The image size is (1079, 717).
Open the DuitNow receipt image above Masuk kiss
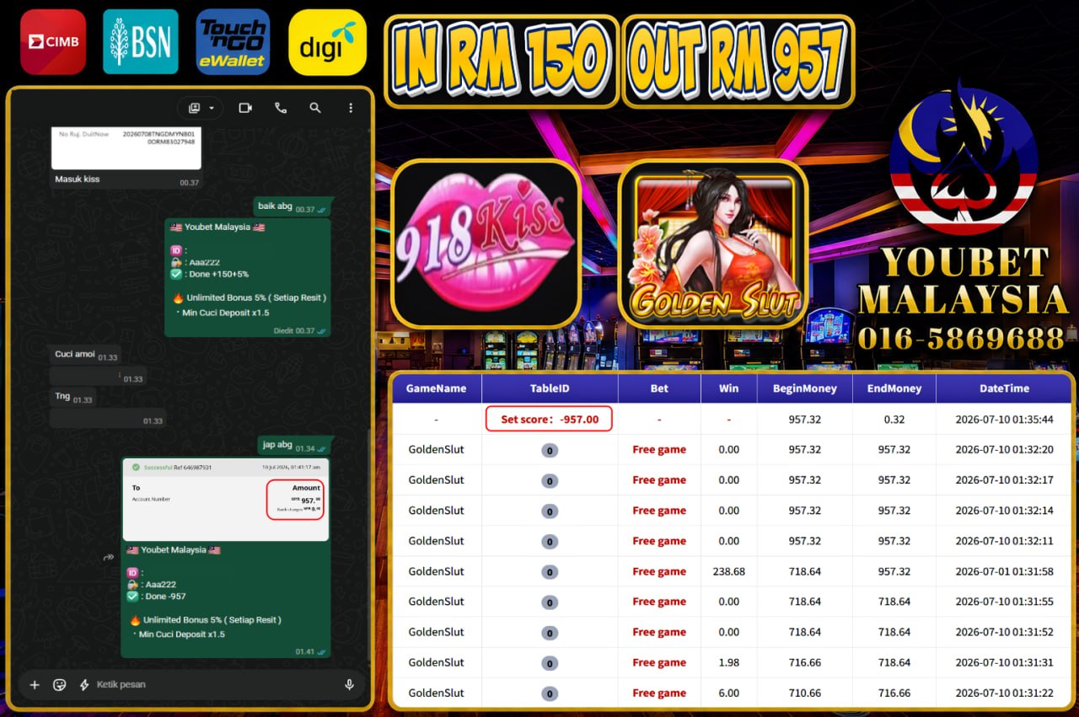pyautogui.click(x=126, y=147)
